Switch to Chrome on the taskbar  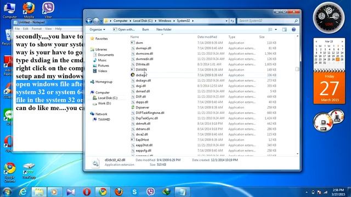point(103,192)
